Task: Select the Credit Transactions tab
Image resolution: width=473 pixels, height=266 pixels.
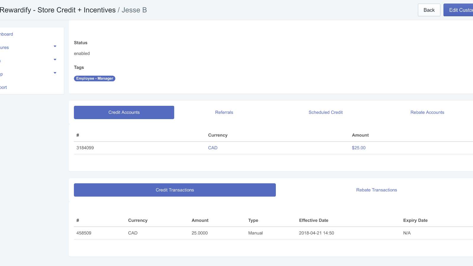Action: (x=175, y=190)
